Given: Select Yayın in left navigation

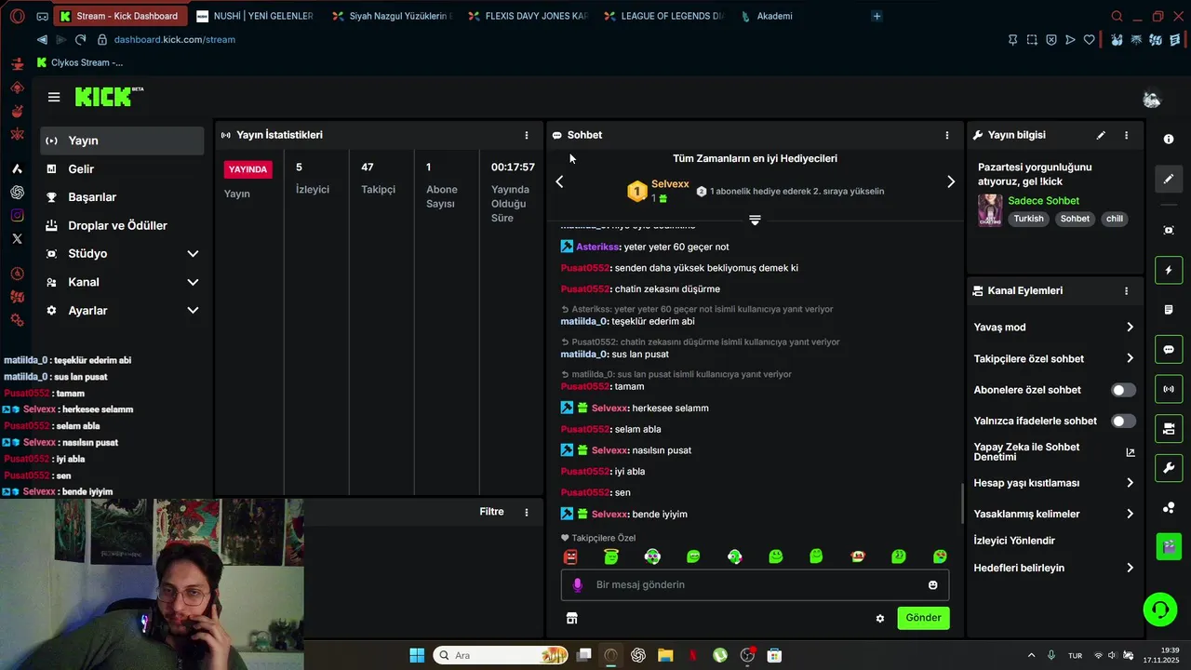Looking at the screenshot, I should point(122,141).
